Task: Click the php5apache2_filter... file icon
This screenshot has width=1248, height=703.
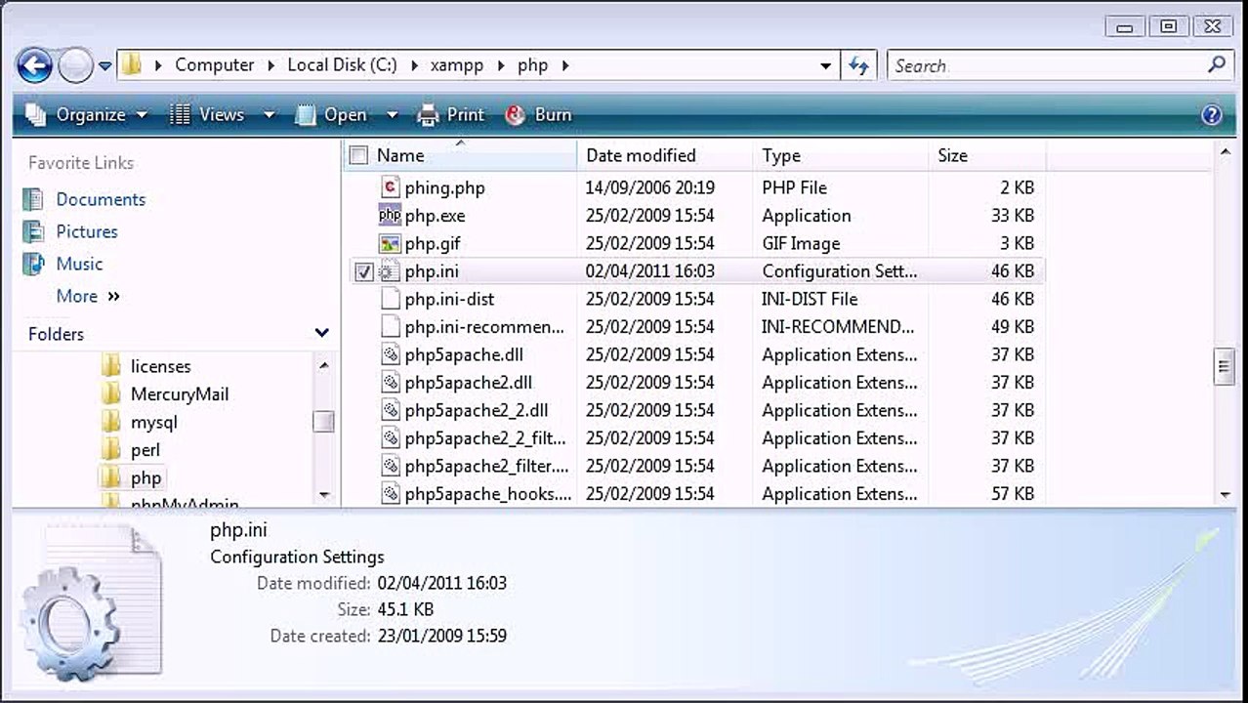Action: coord(390,466)
